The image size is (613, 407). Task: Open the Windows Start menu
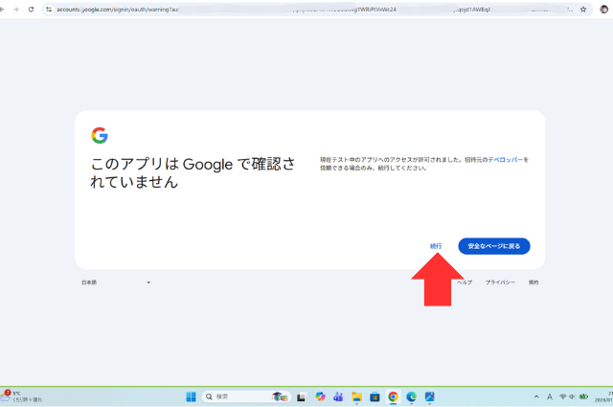[x=190, y=396]
